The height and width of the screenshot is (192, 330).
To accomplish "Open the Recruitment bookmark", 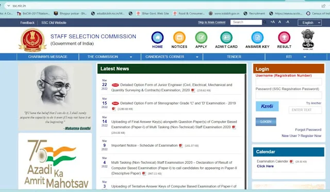I will pyautogui.click(x=254, y=13).
